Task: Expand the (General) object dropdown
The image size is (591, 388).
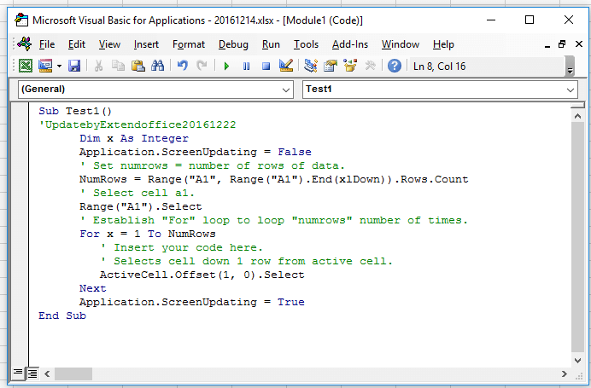Action: [286, 90]
